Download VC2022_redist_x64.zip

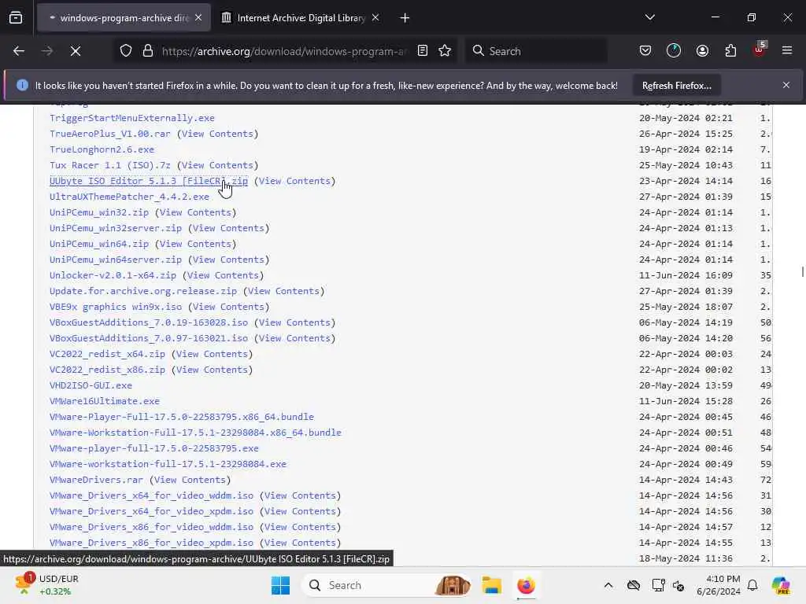click(107, 354)
